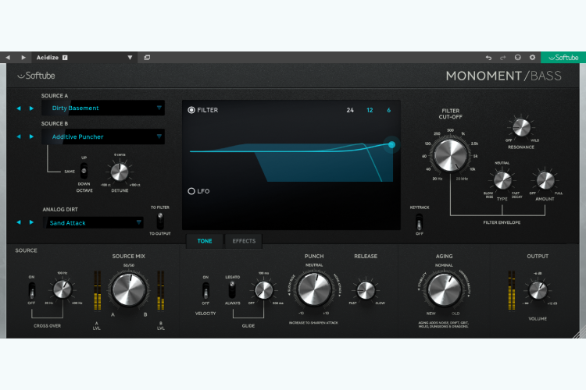Click the Resonance knob
This screenshot has width=586, height=390.
point(521,128)
